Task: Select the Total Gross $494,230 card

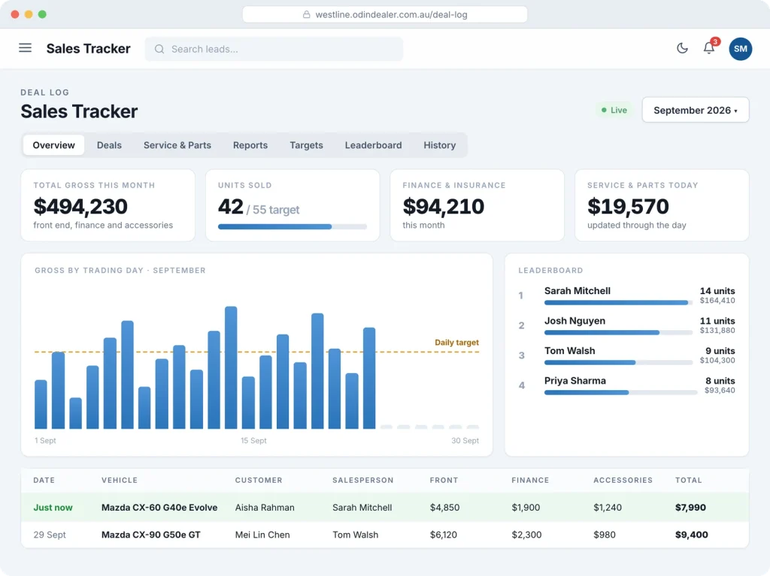Action: point(108,205)
